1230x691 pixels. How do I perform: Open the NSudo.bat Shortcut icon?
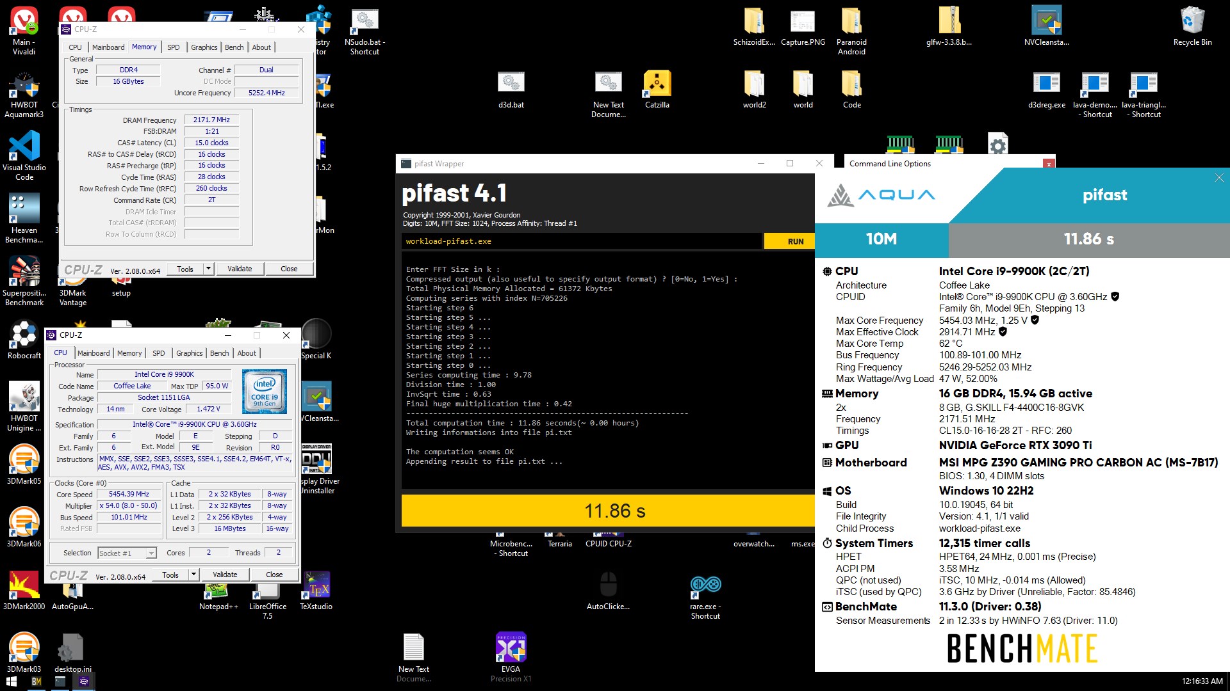click(365, 31)
